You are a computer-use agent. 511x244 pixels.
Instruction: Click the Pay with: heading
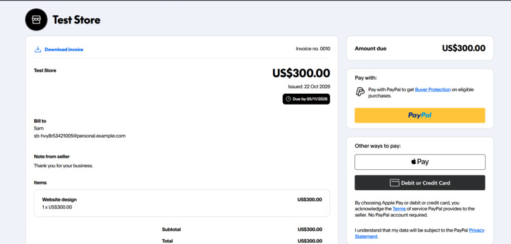tap(366, 78)
